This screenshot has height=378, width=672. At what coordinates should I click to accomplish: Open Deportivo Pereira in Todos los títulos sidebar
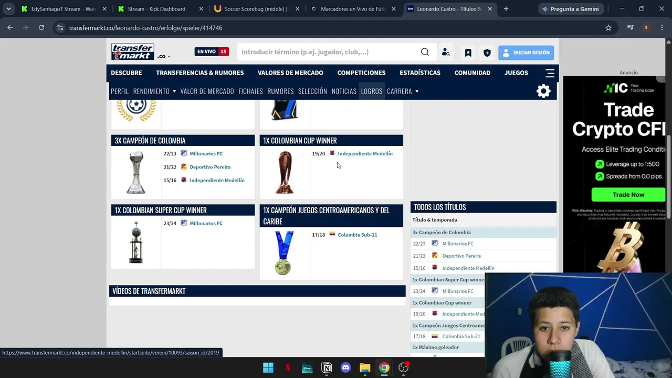pos(461,256)
